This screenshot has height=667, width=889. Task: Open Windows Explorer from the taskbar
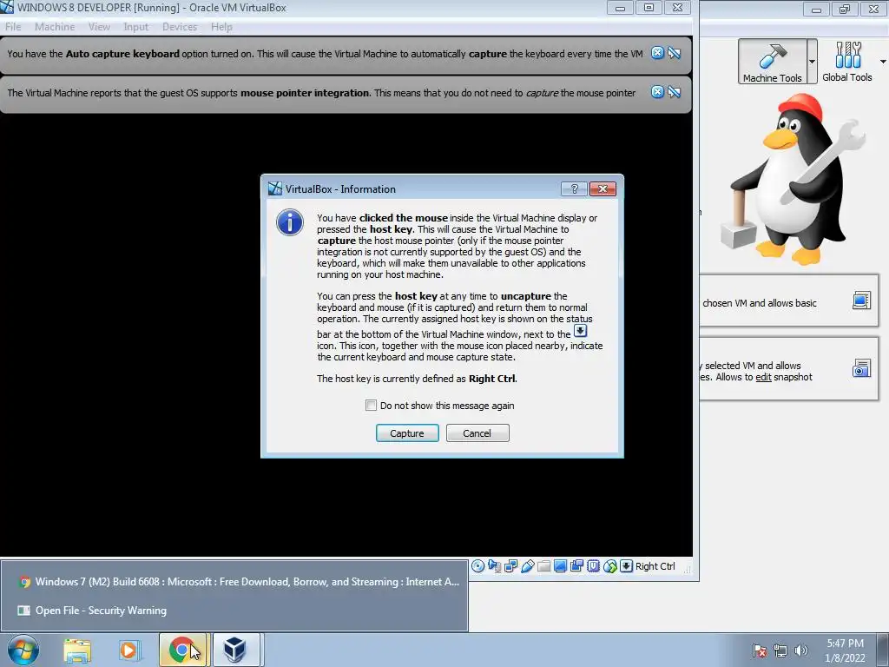click(x=77, y=650)
